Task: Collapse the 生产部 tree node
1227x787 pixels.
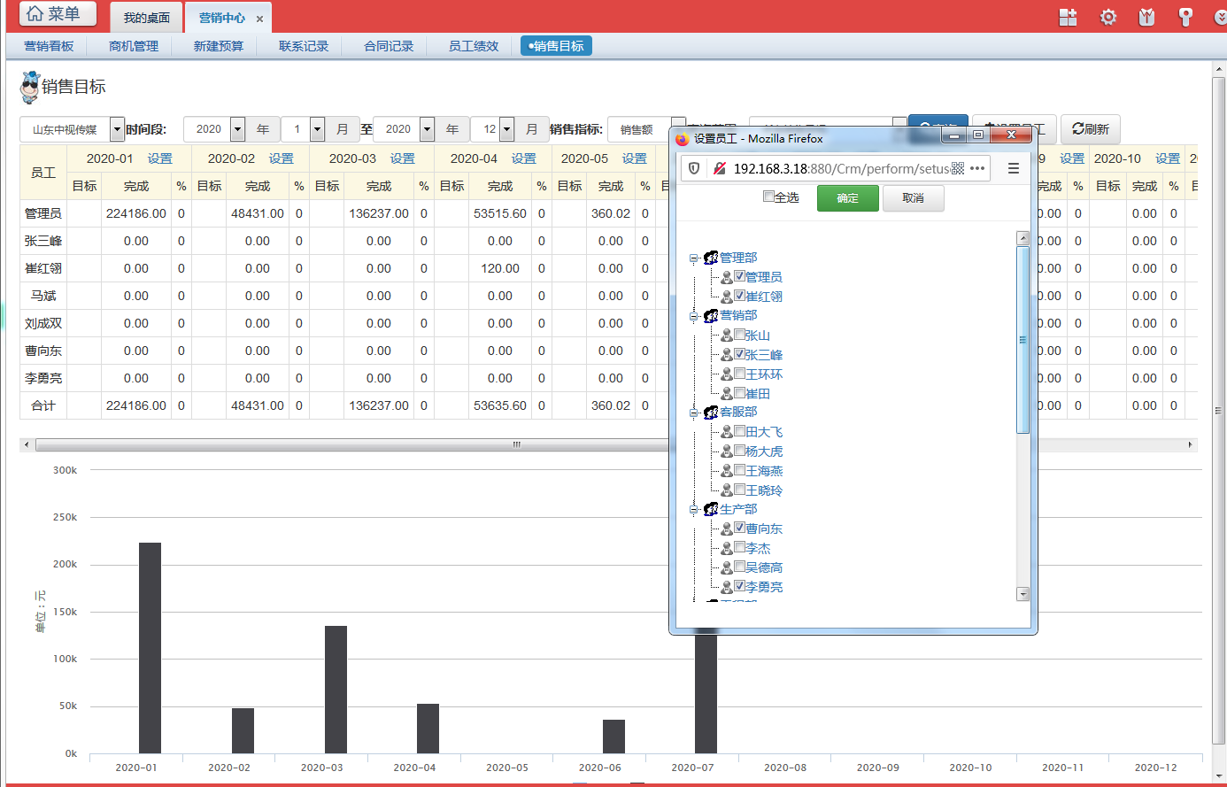Action: (x=694, y=510)
